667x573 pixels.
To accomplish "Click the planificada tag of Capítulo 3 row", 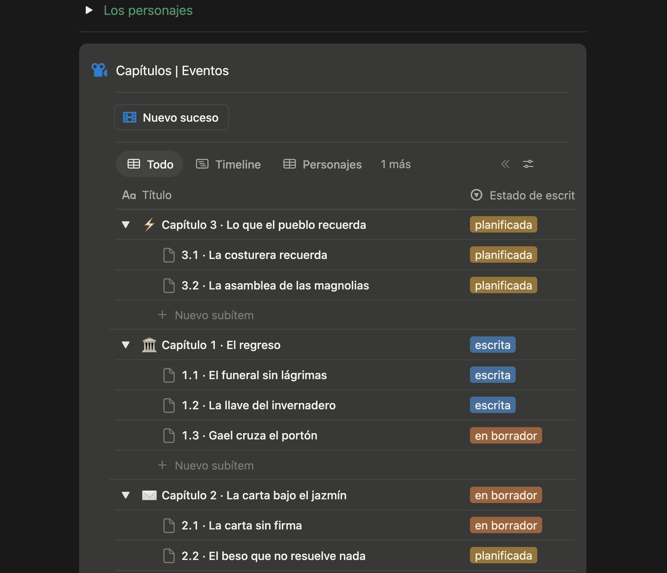I will (504, 225).
